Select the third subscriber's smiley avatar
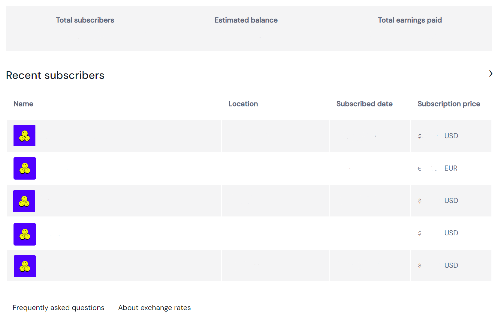 coord(24,201)
